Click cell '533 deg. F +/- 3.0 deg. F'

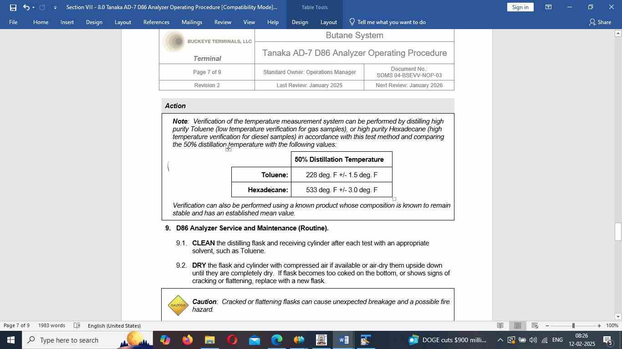point(342,190)
